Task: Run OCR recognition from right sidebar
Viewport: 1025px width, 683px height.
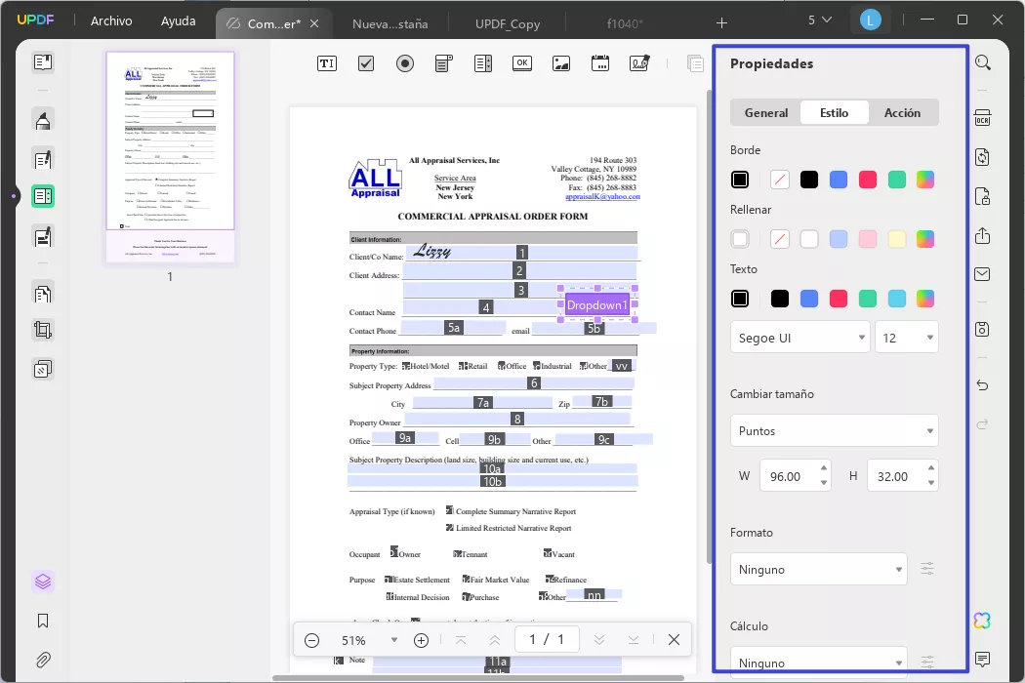Action: click(x=982, y=118)
